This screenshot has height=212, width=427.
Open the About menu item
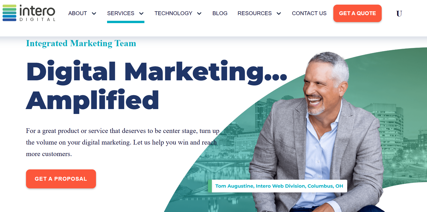(x=77, y=13)
